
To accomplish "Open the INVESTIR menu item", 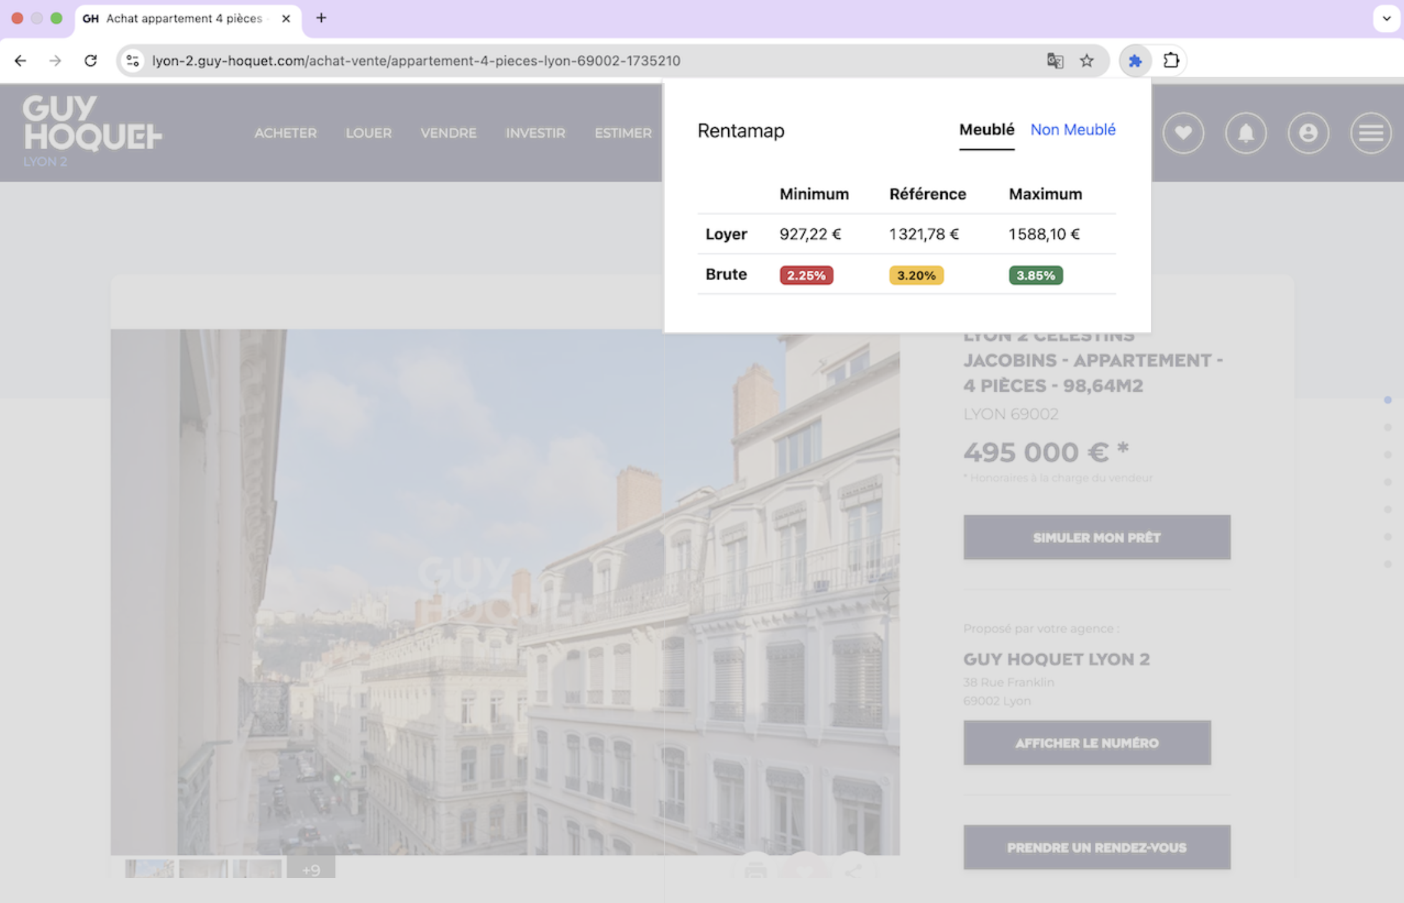I will pos(535,133).
